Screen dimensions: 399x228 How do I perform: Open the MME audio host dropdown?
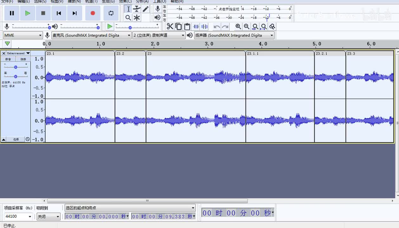(23, 35)
